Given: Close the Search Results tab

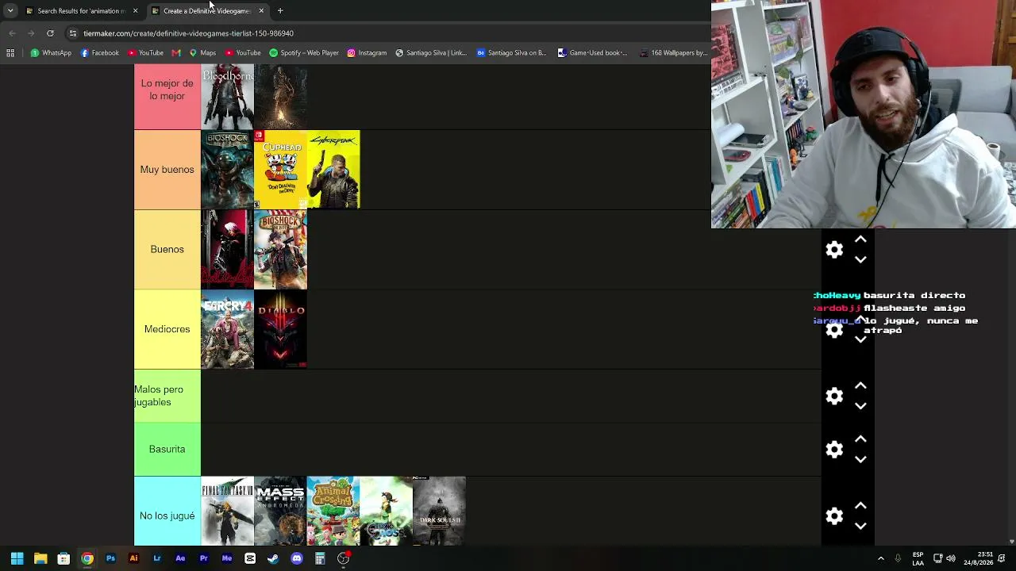Looking at the screenshot, I should (135, 11).
